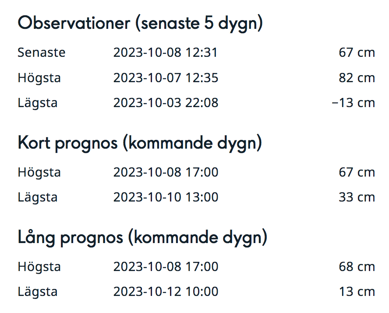Click the −13 cm lowest observation value

(353, 103)
